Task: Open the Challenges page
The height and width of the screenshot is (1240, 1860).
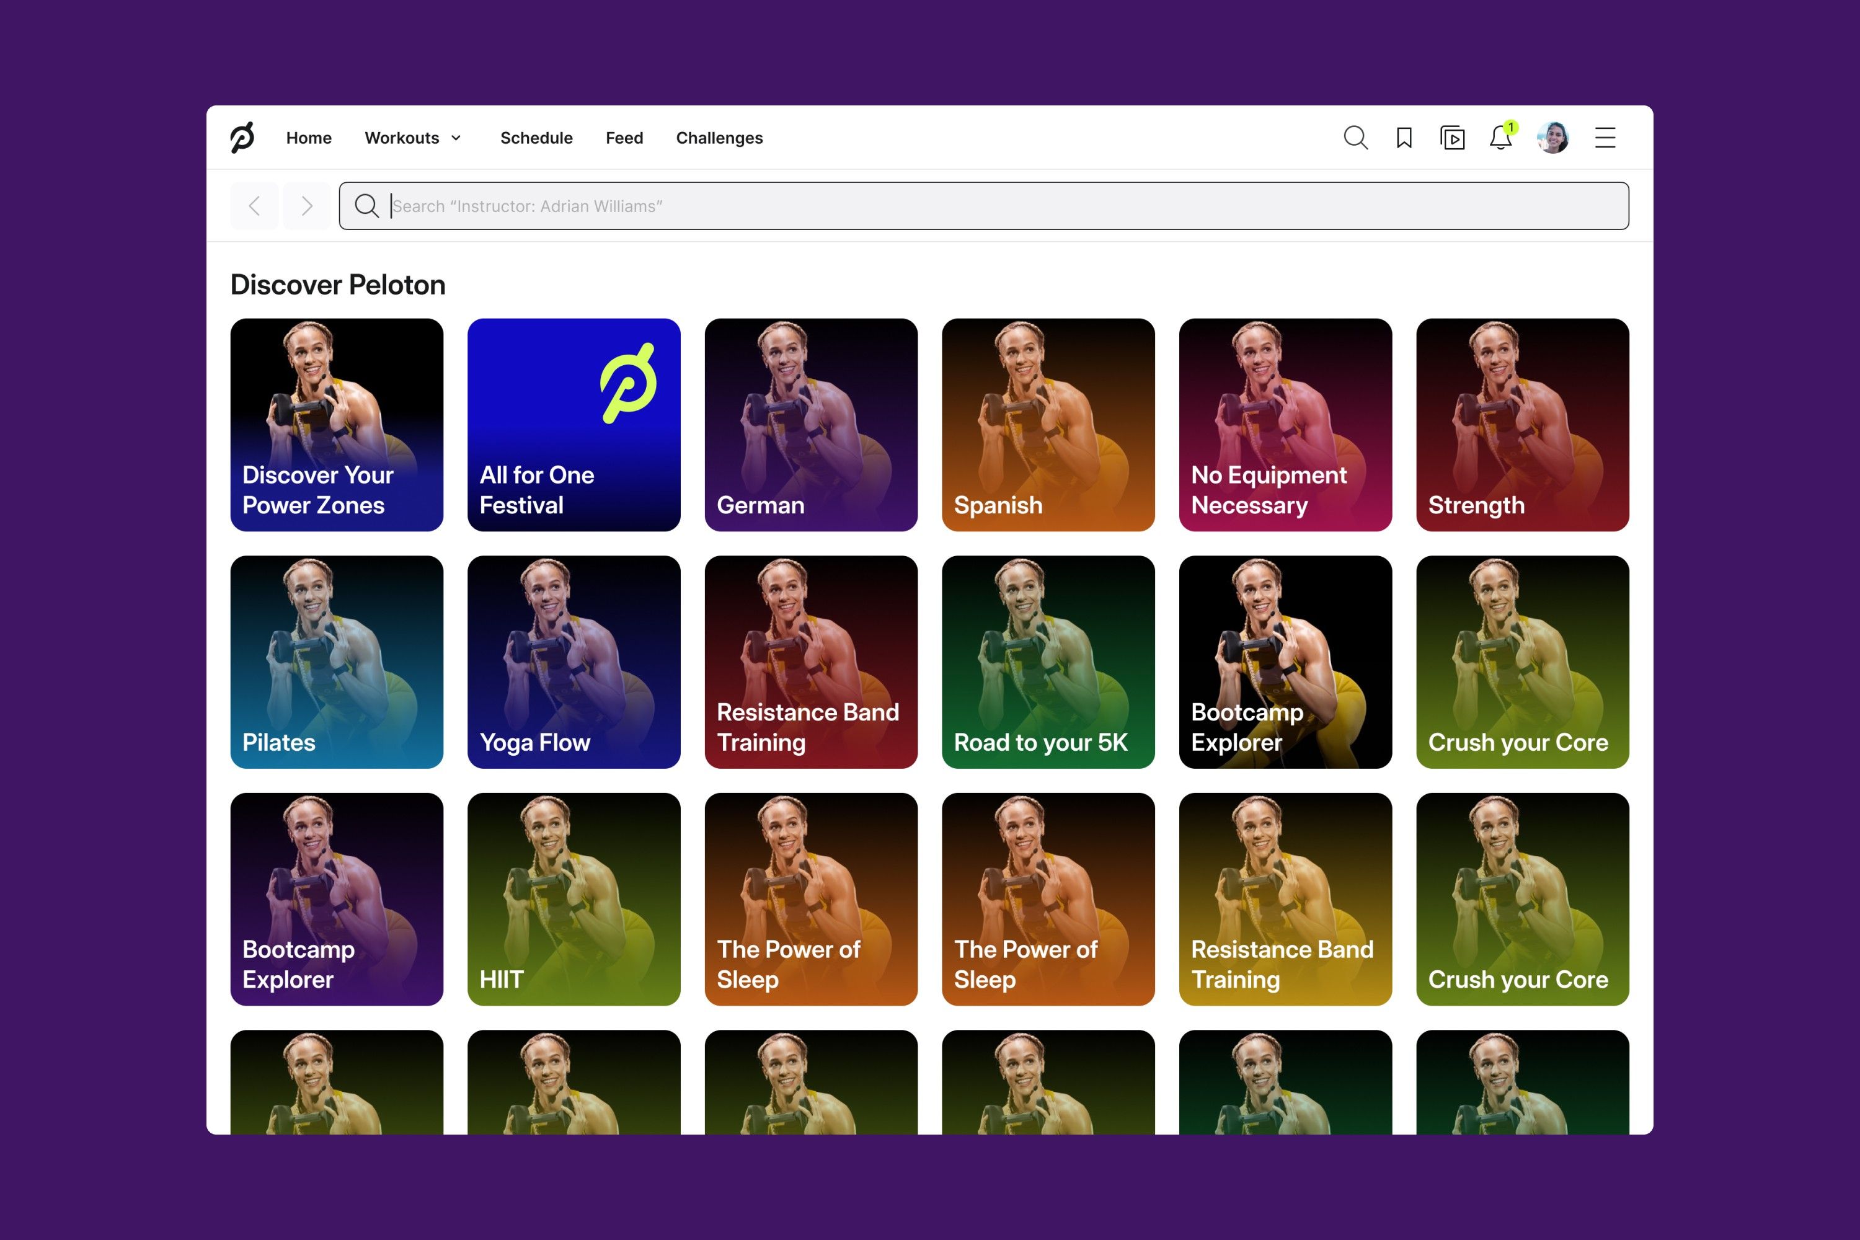Action: point(719,138)
